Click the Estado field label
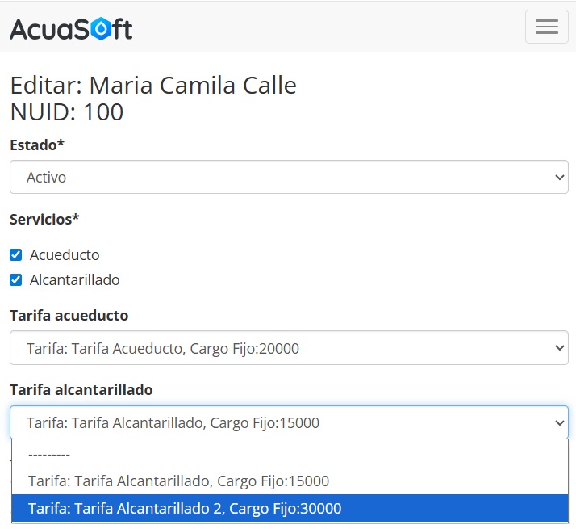This screenshot has height=529, width=576. 37,145
